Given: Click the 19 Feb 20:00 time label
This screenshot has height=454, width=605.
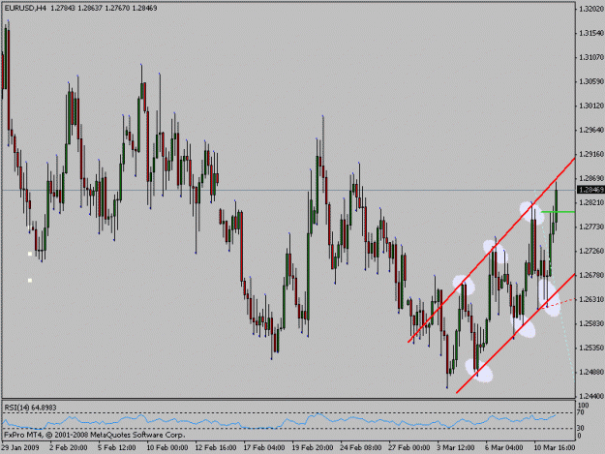Looking at the screenshot, I should (313, 448).
